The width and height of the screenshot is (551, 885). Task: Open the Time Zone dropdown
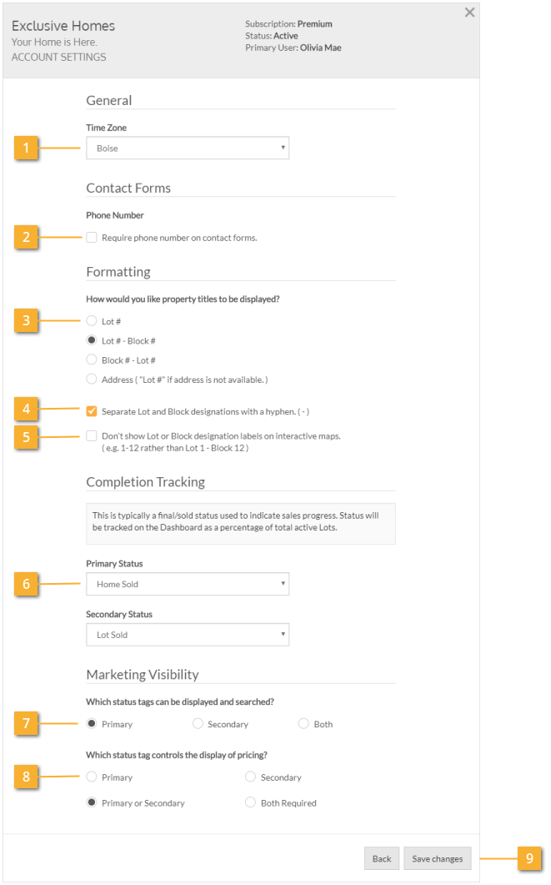pyautogui.click(x=188, y=148)
